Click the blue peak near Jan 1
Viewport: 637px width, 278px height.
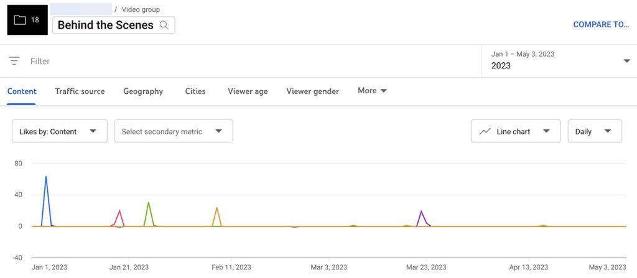[46, 177]
